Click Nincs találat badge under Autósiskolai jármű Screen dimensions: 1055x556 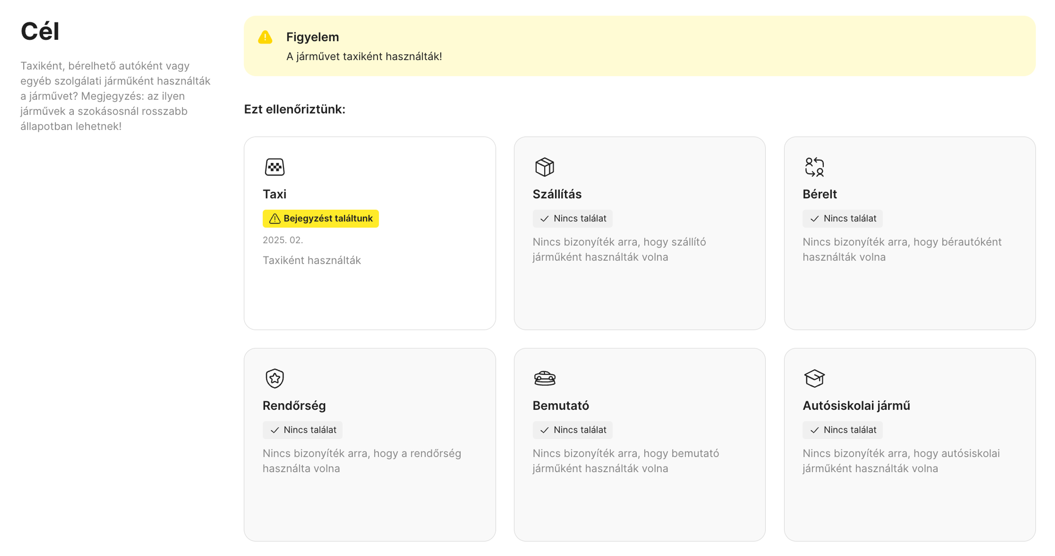[x=842, y=430]
